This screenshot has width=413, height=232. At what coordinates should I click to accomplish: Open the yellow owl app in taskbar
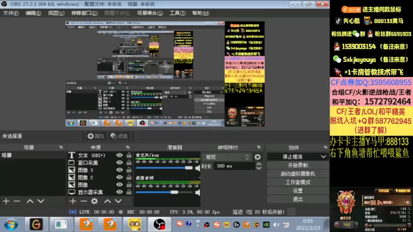click(x=135, y=225)
